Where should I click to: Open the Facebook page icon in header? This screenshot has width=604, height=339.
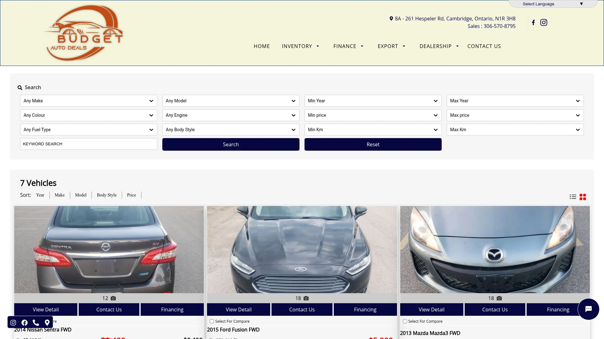coord(533,23)
